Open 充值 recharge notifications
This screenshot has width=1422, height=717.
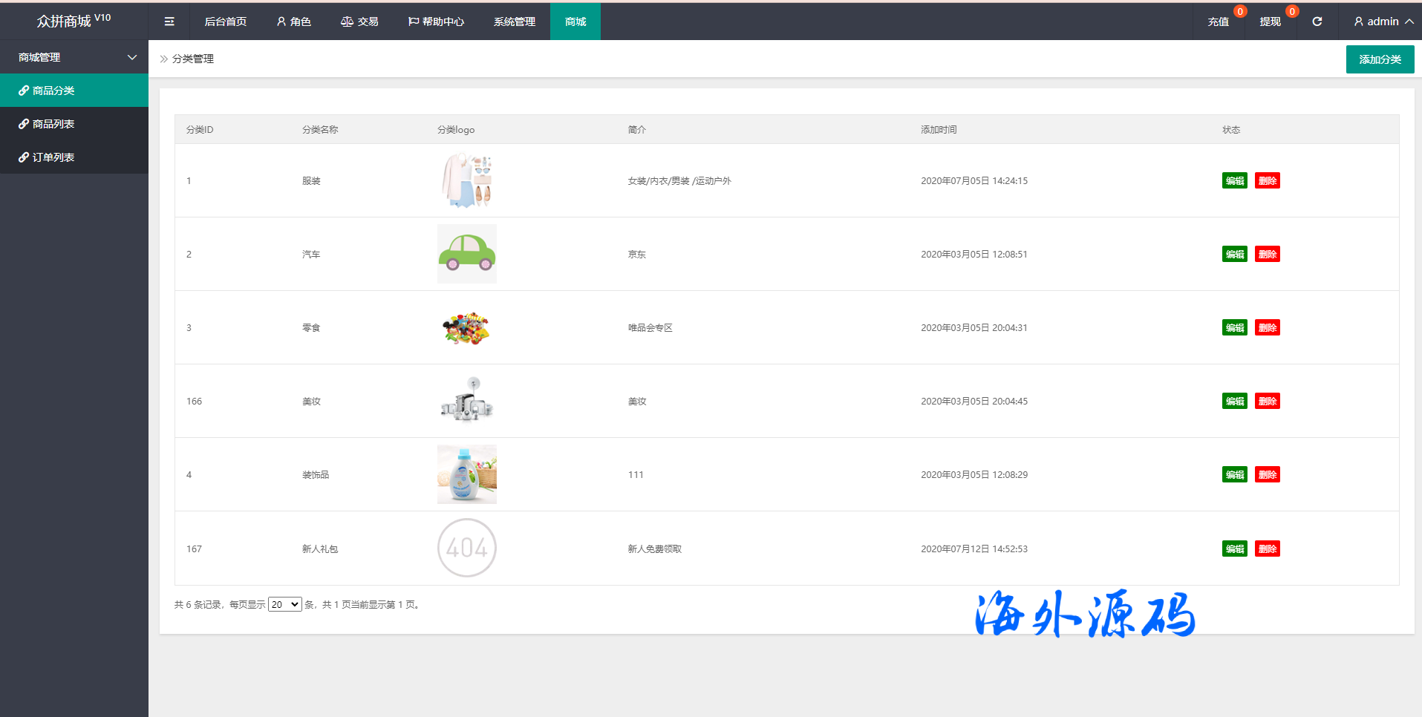(1218, 22)
